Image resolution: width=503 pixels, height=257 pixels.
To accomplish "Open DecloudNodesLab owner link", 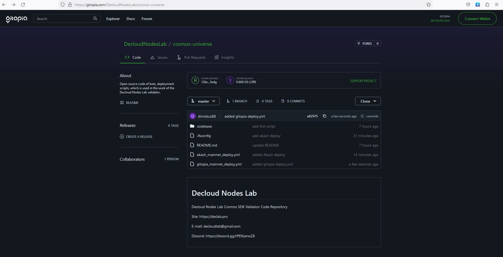I will click(x=145, y=44).
